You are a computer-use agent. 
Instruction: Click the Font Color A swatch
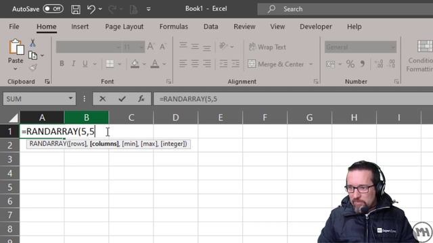click(x=155, y=64)
